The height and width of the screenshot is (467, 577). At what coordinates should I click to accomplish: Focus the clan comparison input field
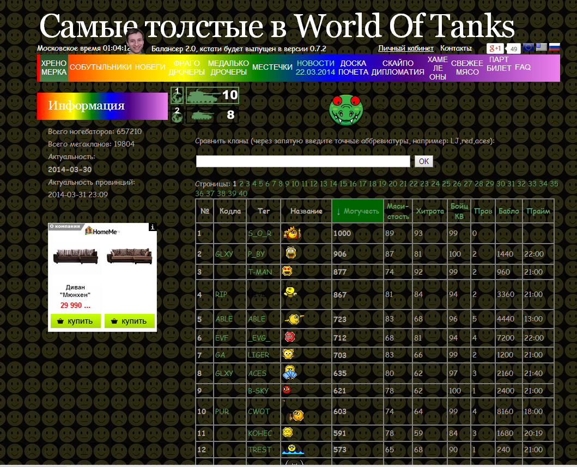[x=303, y=161]
